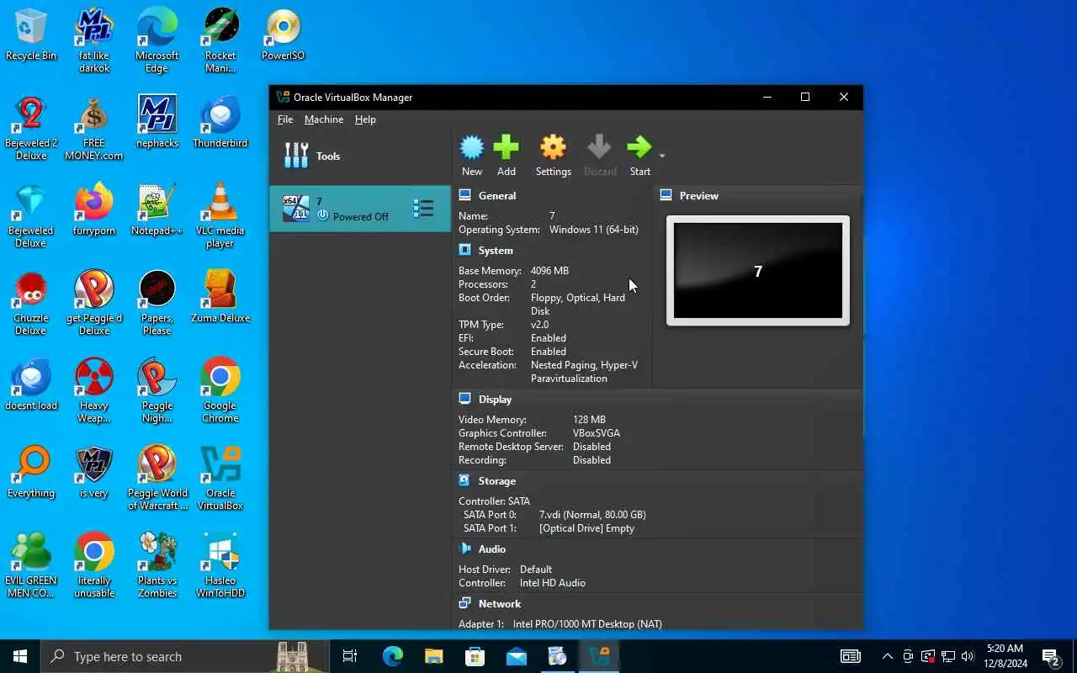Image resolution: width=1077 pixels, height=673 pixels.
Task: Open Microsoft Edge from the taskbar
Action: [x=392, y=656]
